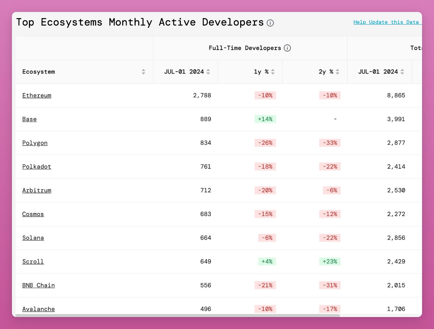
Task: Click BNB Chain's full-time value 556
Action: click(206, 285)
